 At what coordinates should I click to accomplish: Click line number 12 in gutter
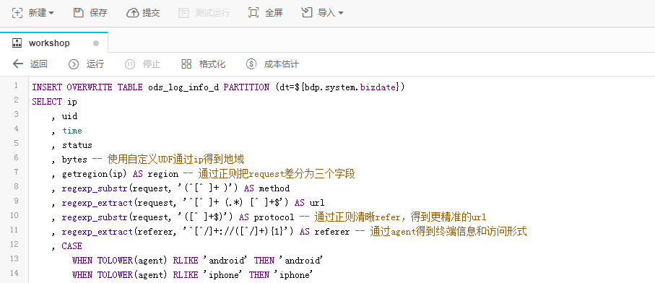tap(14, 244)
